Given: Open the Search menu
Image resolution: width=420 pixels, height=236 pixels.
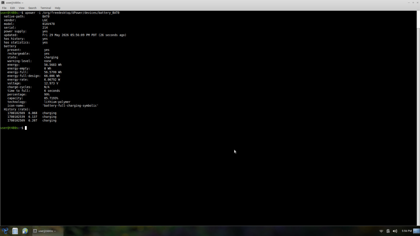Looking at the screenshot, I should point(32,8).
